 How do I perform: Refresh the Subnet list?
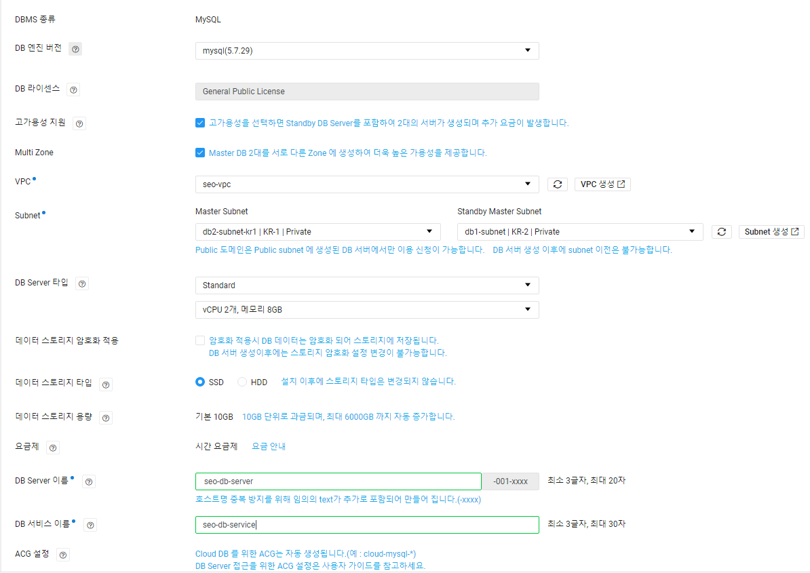point(722,232)
